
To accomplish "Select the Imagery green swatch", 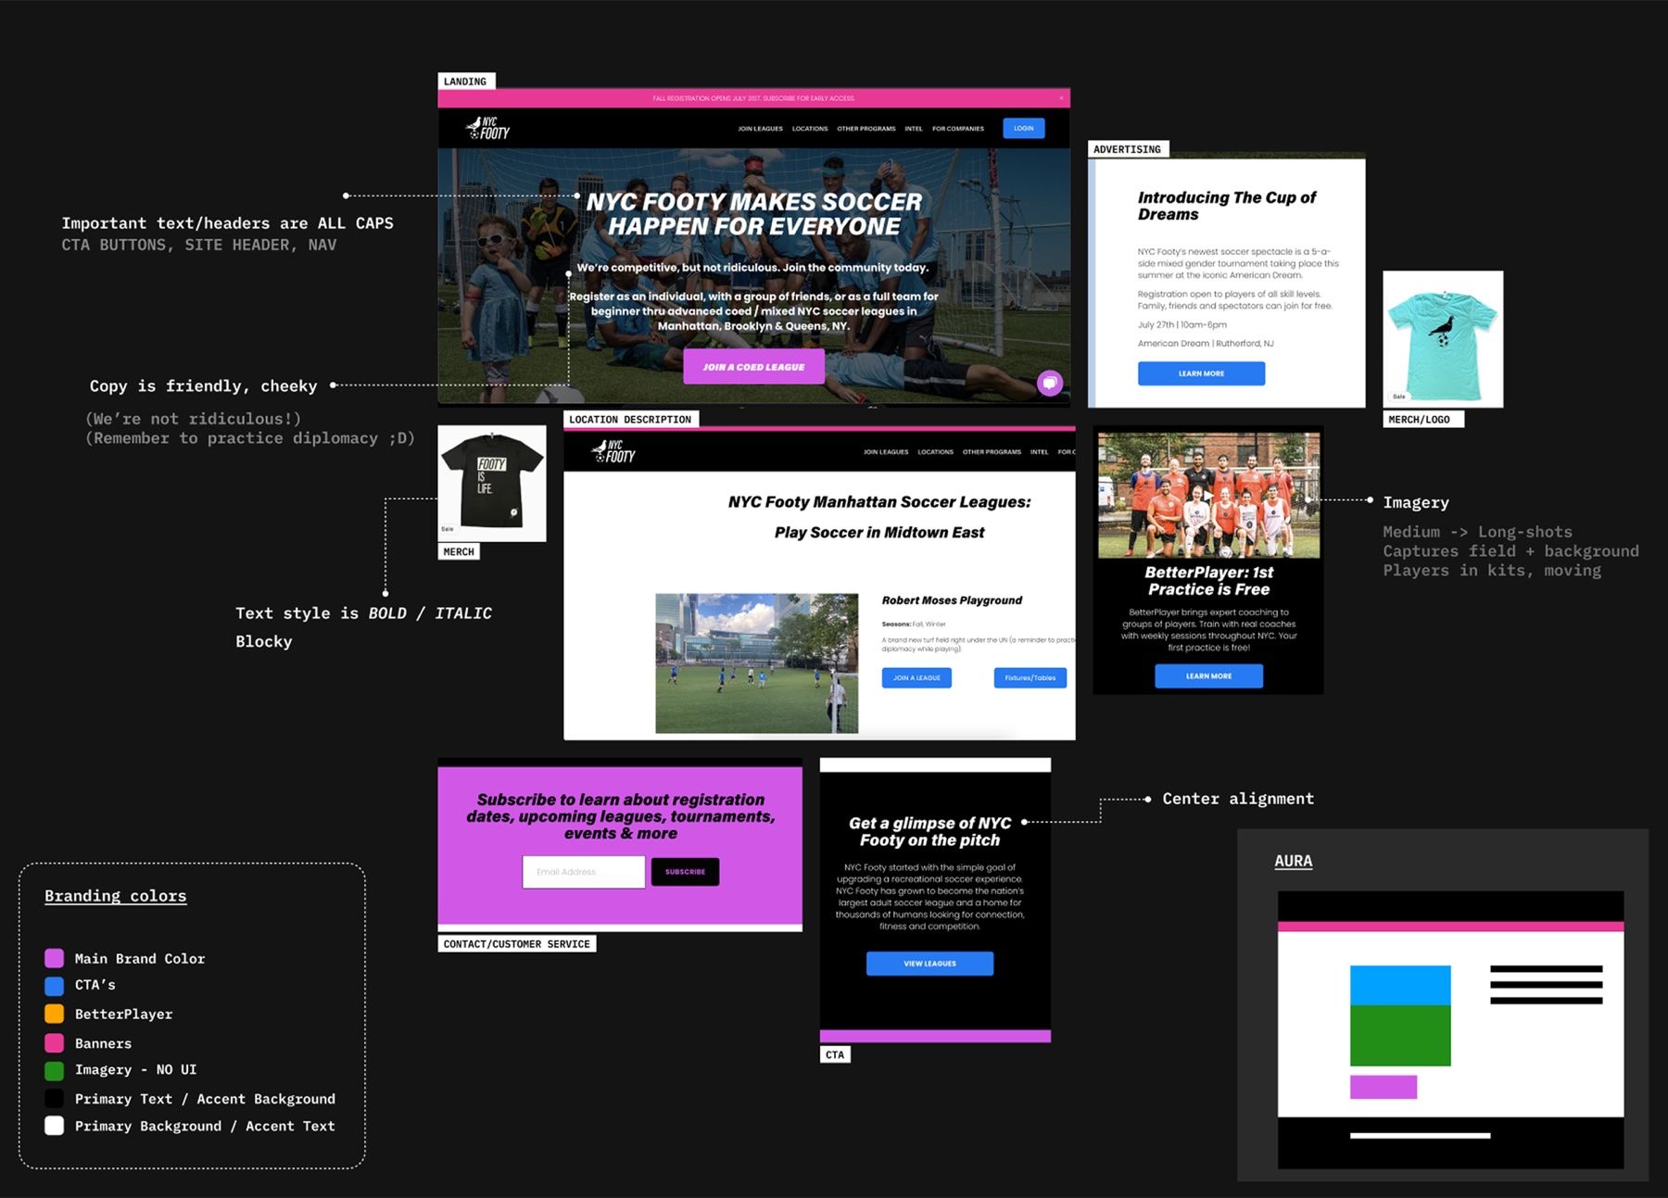I will [x=55, y=1070].
